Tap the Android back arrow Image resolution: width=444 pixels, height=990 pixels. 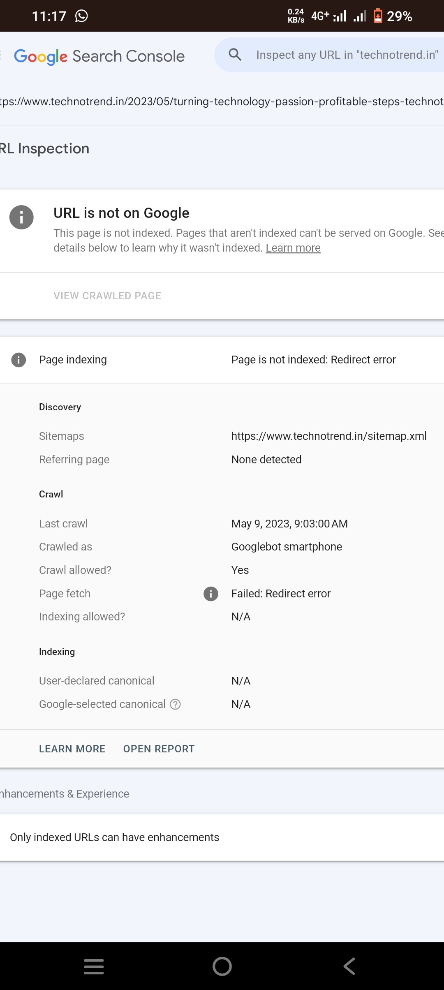349,966
